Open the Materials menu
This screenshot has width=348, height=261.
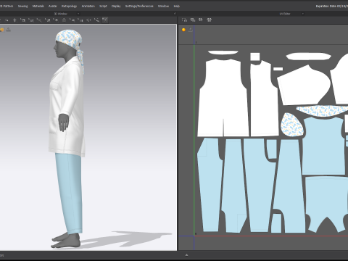click(38, 6)
